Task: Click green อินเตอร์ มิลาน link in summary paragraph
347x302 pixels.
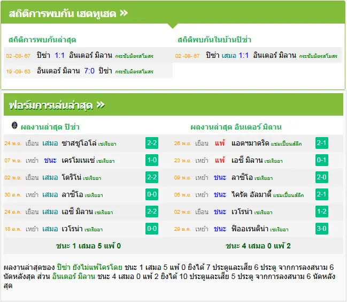Action: click(74, 276)
